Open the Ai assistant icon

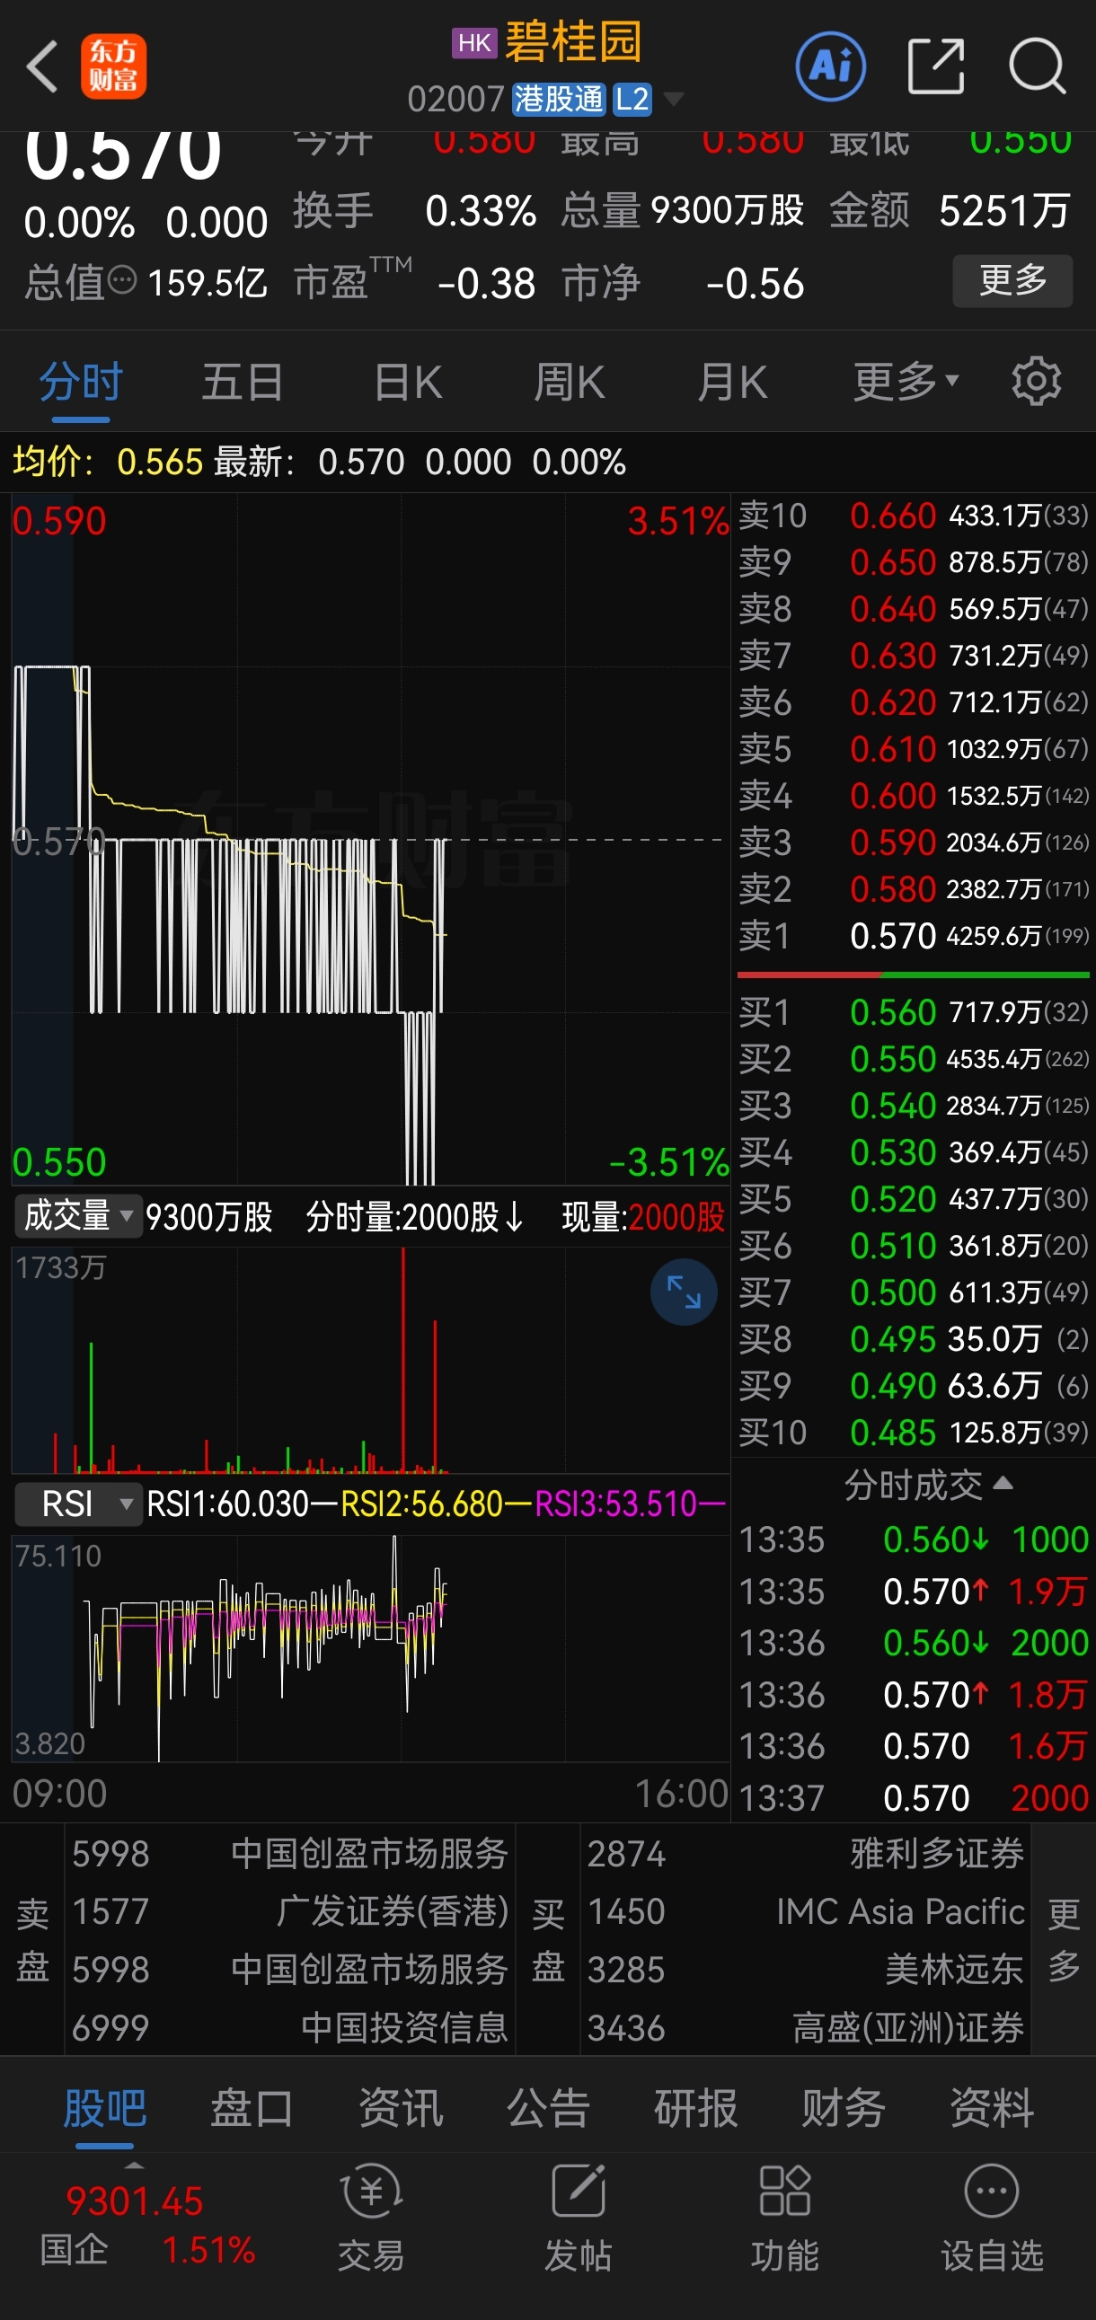coord(830,66)
